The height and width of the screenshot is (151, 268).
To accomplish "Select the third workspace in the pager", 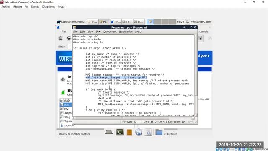I will [165, 22].
